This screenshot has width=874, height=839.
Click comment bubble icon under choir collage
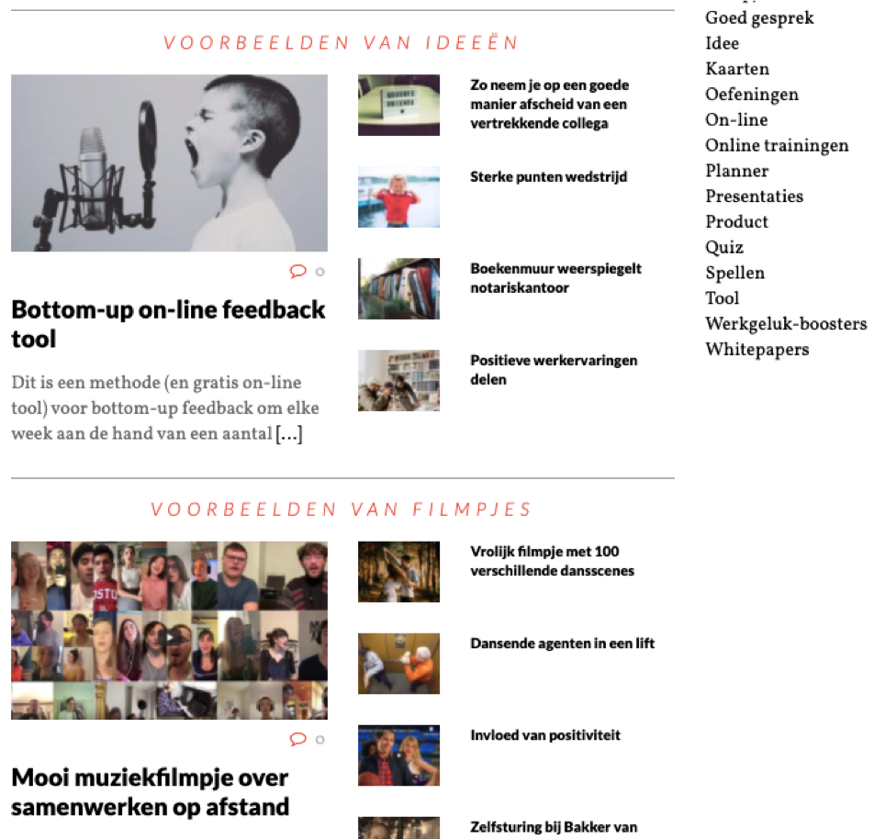pos(298,739)
